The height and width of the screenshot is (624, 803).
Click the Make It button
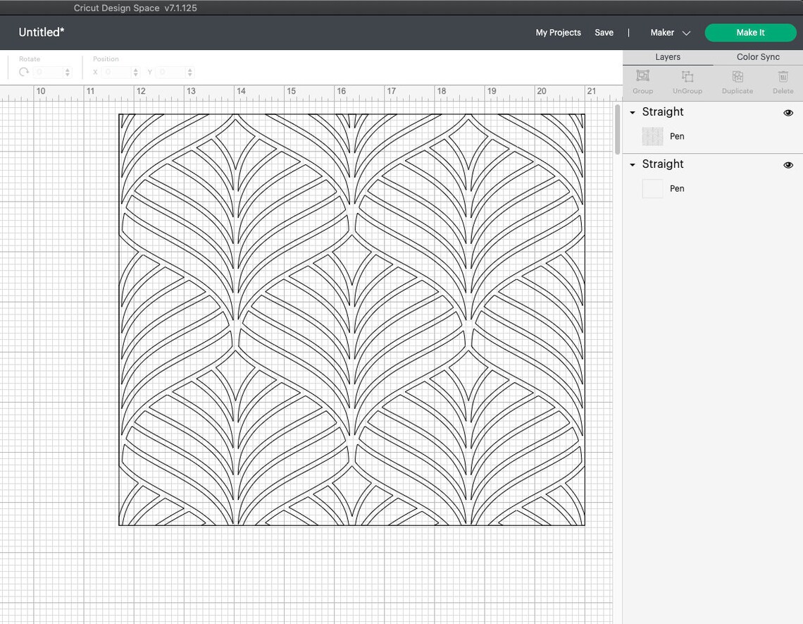tap(750, 32)
